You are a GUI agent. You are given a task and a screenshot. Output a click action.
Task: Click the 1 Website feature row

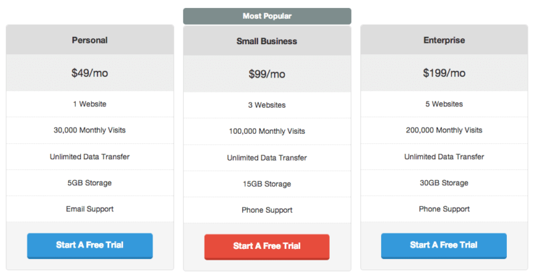(x=90, y=104)
